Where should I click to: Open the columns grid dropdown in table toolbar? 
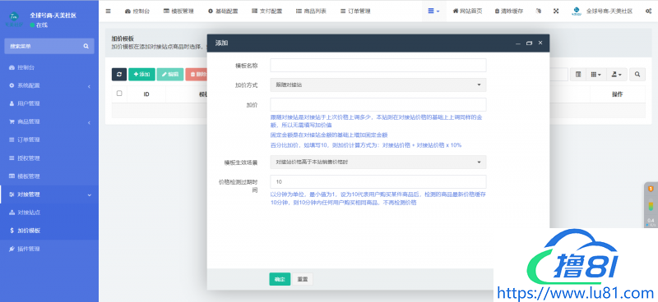coord(595,75)
